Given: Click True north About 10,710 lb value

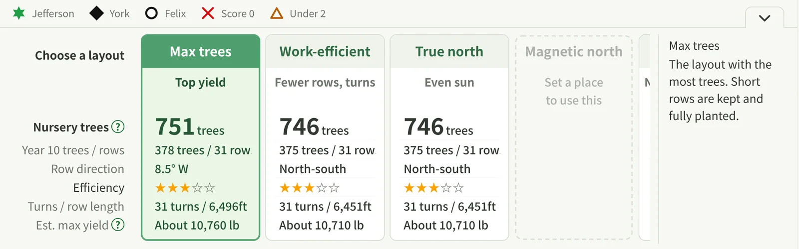Looking at the screenshot, I should (445, 226).
